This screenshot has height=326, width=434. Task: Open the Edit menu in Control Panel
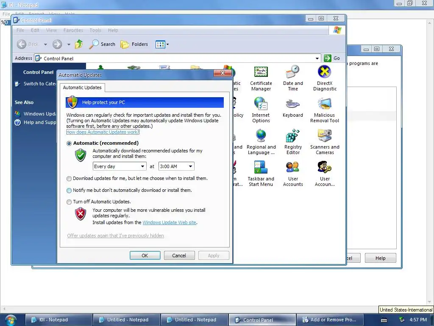pyautogui.click(x=35, y=30)
